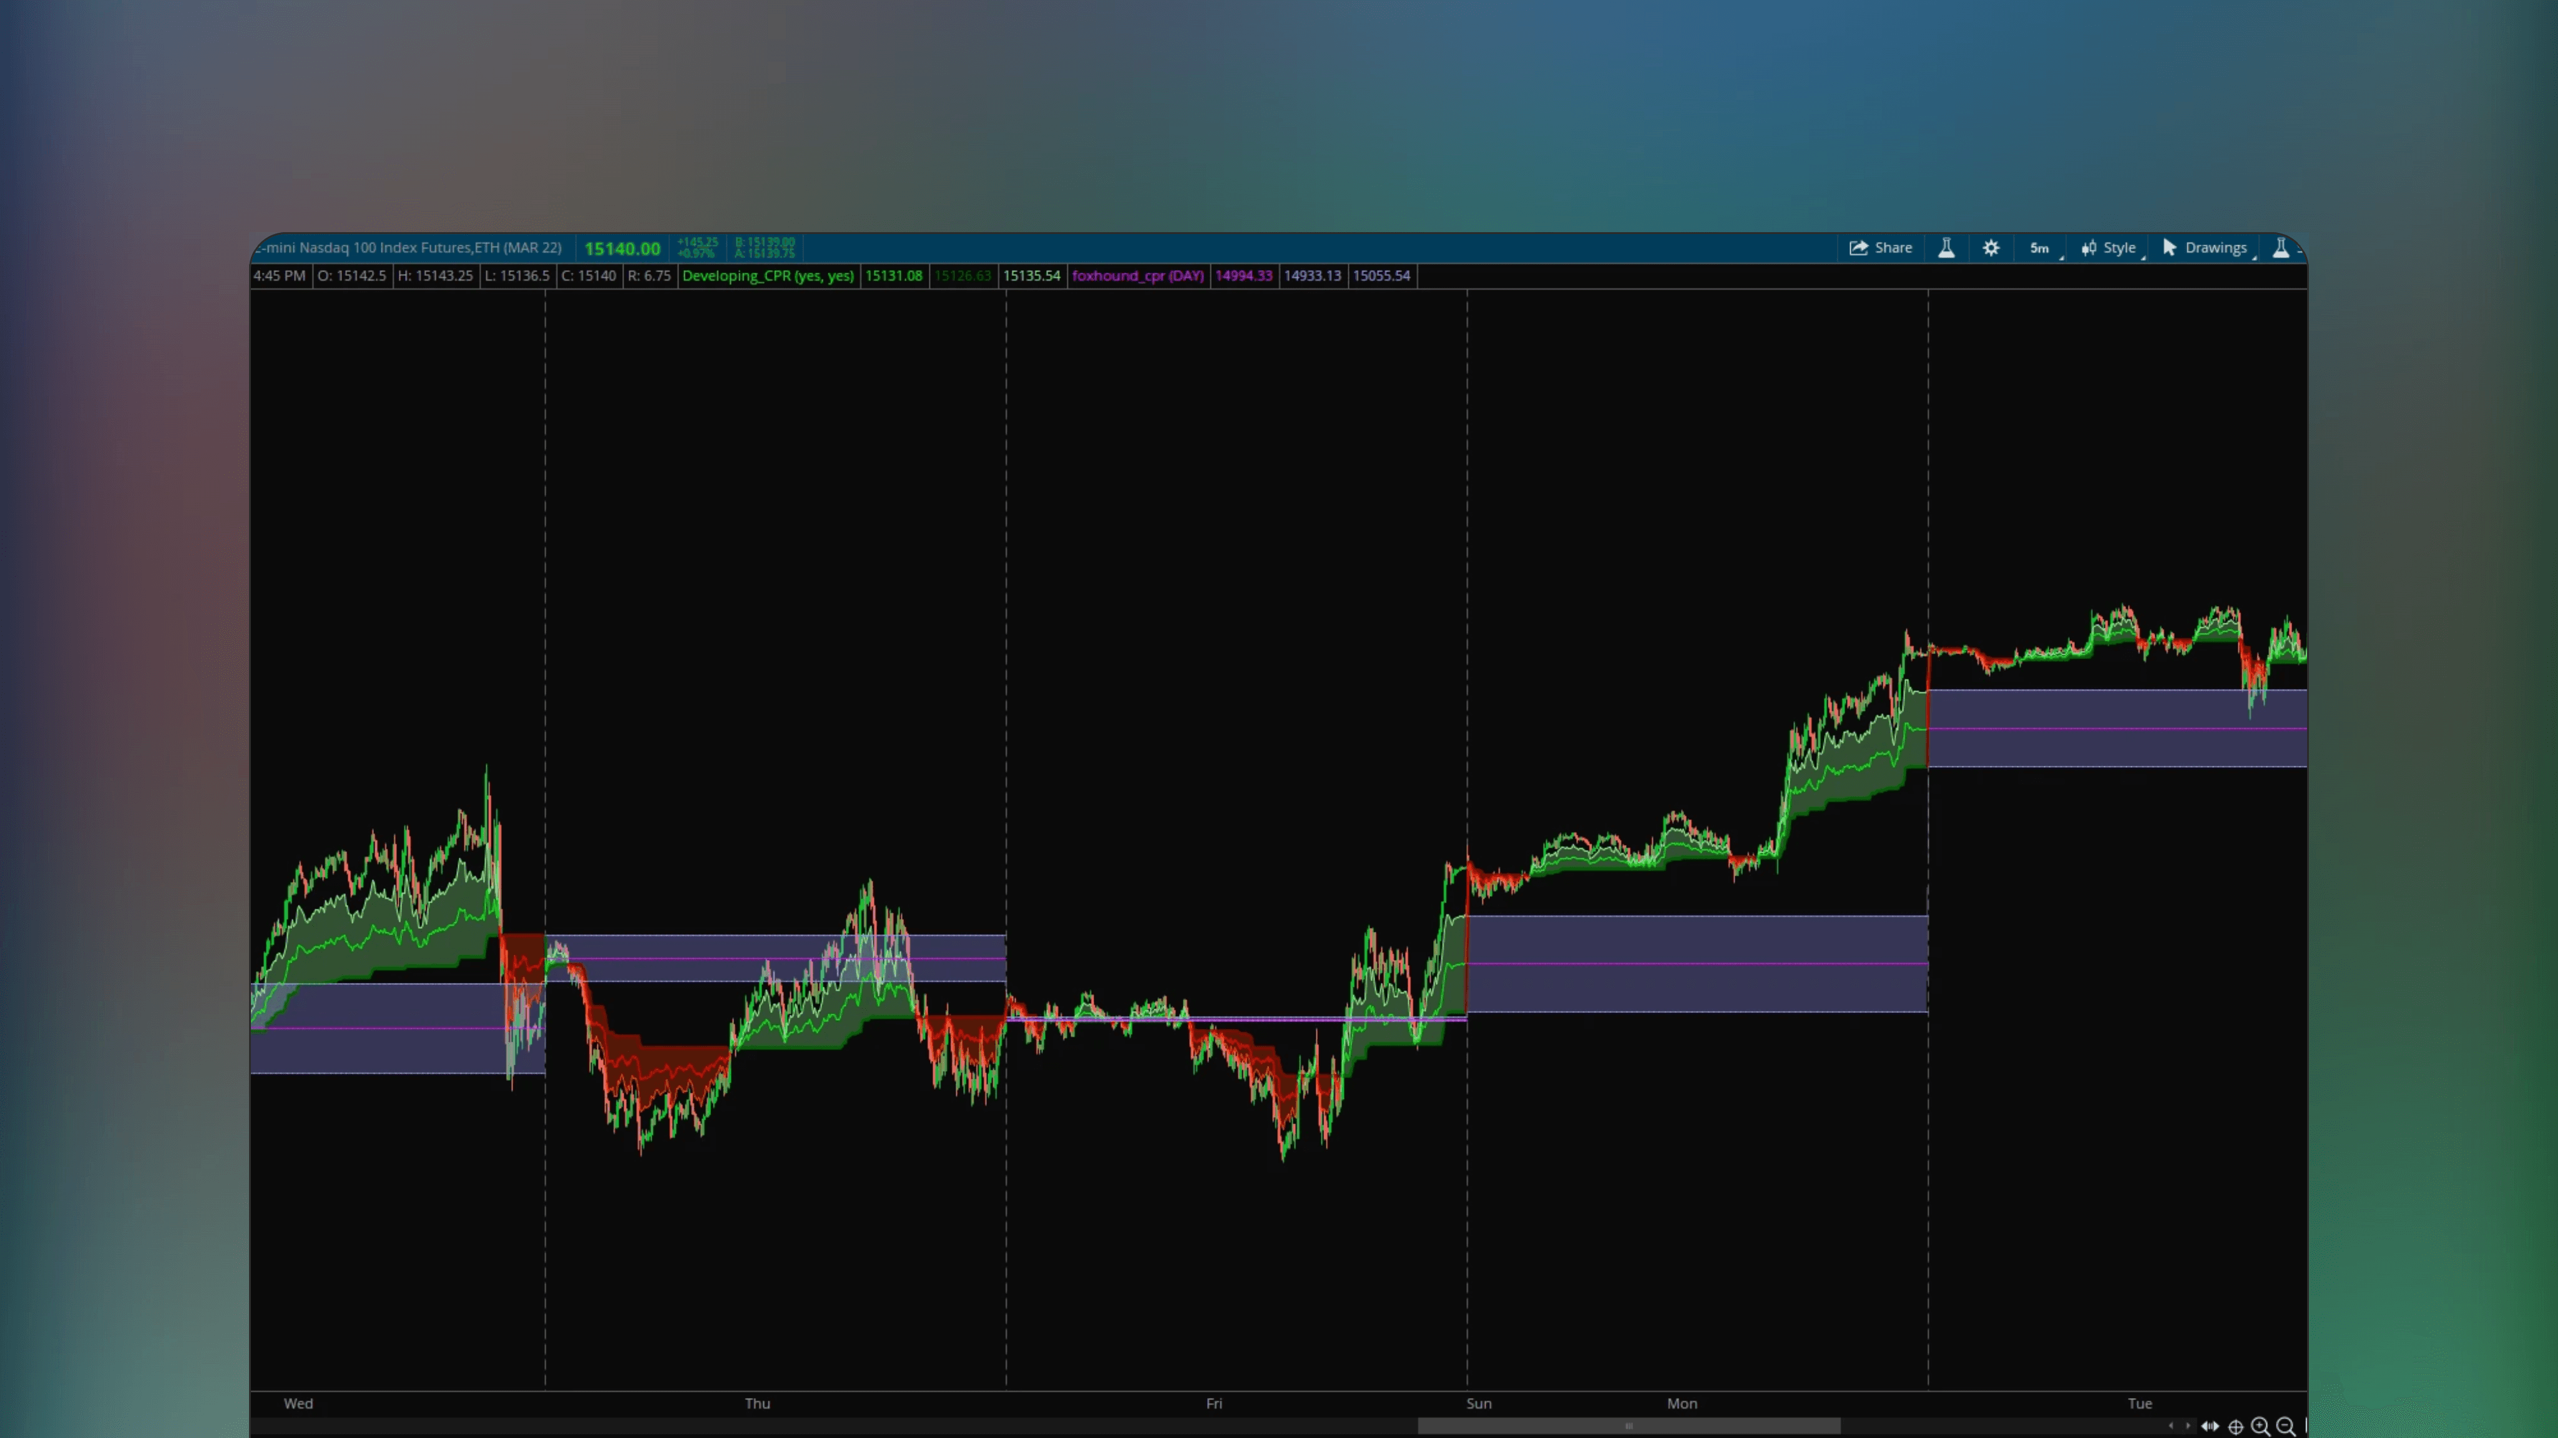Click the zoom in magnifier icon

tap(2260, 1427)
